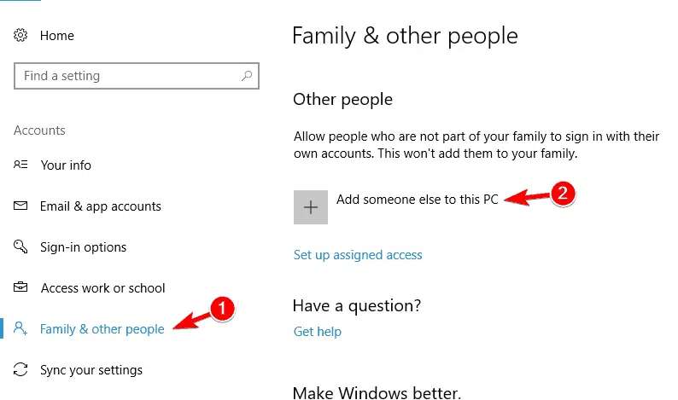Screen dimensions: 678x400
Task: Select Sign-in options in the sidebar
Action: tap(83, 247)
